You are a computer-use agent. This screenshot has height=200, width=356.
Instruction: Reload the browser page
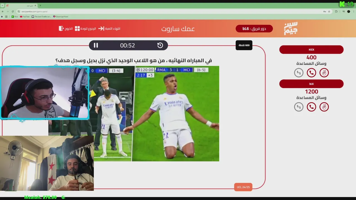click(x=13, y=11)
